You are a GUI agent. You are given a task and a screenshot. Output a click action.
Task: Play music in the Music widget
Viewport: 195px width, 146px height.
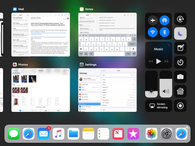coord(158,61)
